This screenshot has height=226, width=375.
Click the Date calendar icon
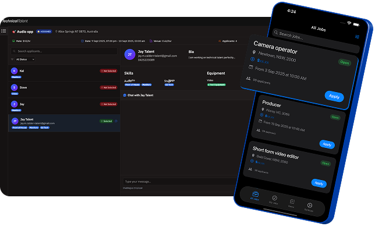coord(82,41)
